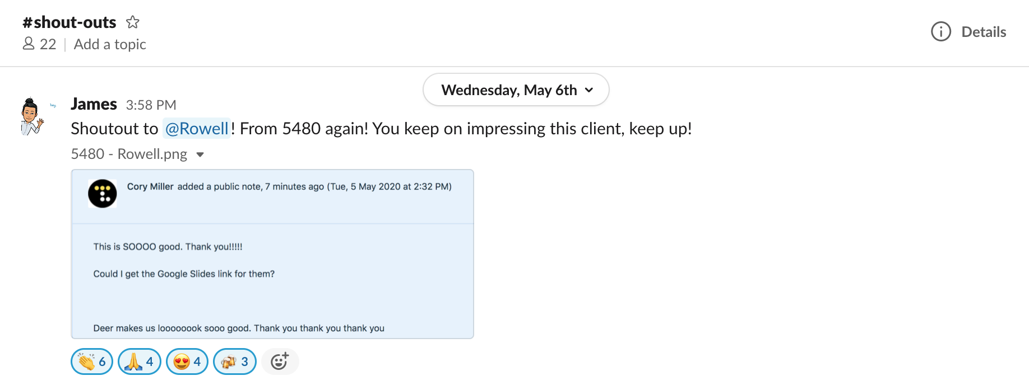Image resolution: width=1029 pixels, height=385 pixels.
Task: Click Add a topic
Action: point(110,44)
